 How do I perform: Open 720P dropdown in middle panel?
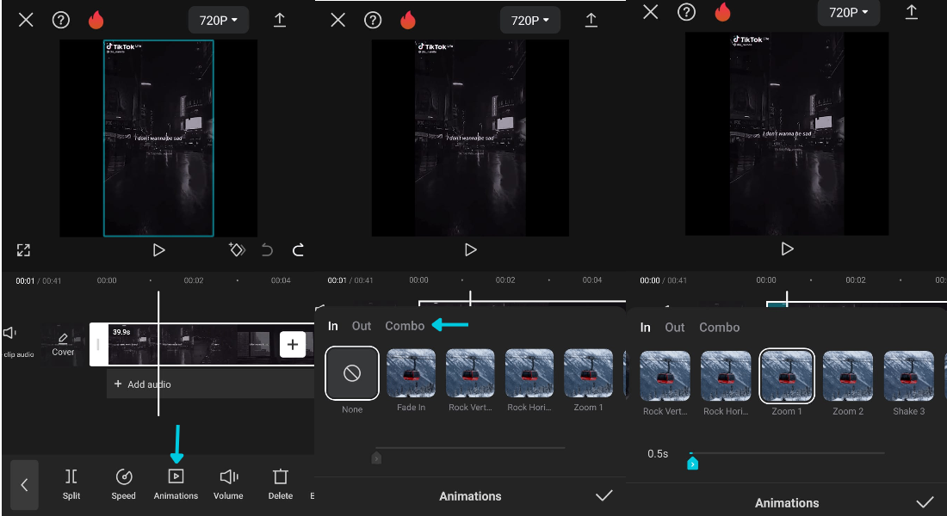point(529,21)
